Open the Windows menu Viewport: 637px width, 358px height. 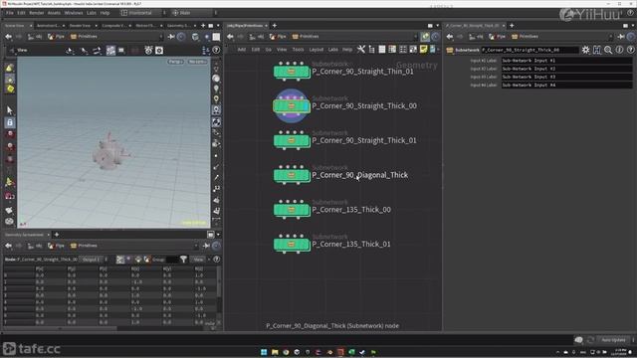[x=74, y=13]
